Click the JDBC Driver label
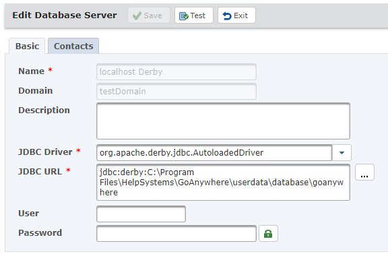The width and height of the screenshot is (388, 258). coord(45,152)
